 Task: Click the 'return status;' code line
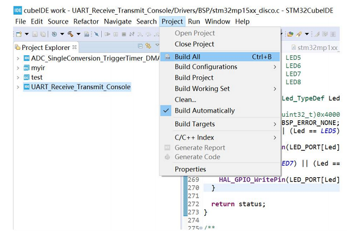coord(238,204)
